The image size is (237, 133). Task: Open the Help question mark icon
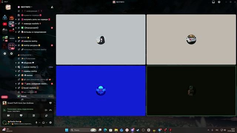point(219,2)
